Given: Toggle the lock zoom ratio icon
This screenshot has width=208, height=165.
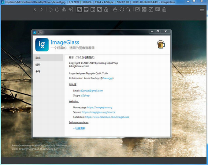Looking at the screenshot, I should coord(106,10).
